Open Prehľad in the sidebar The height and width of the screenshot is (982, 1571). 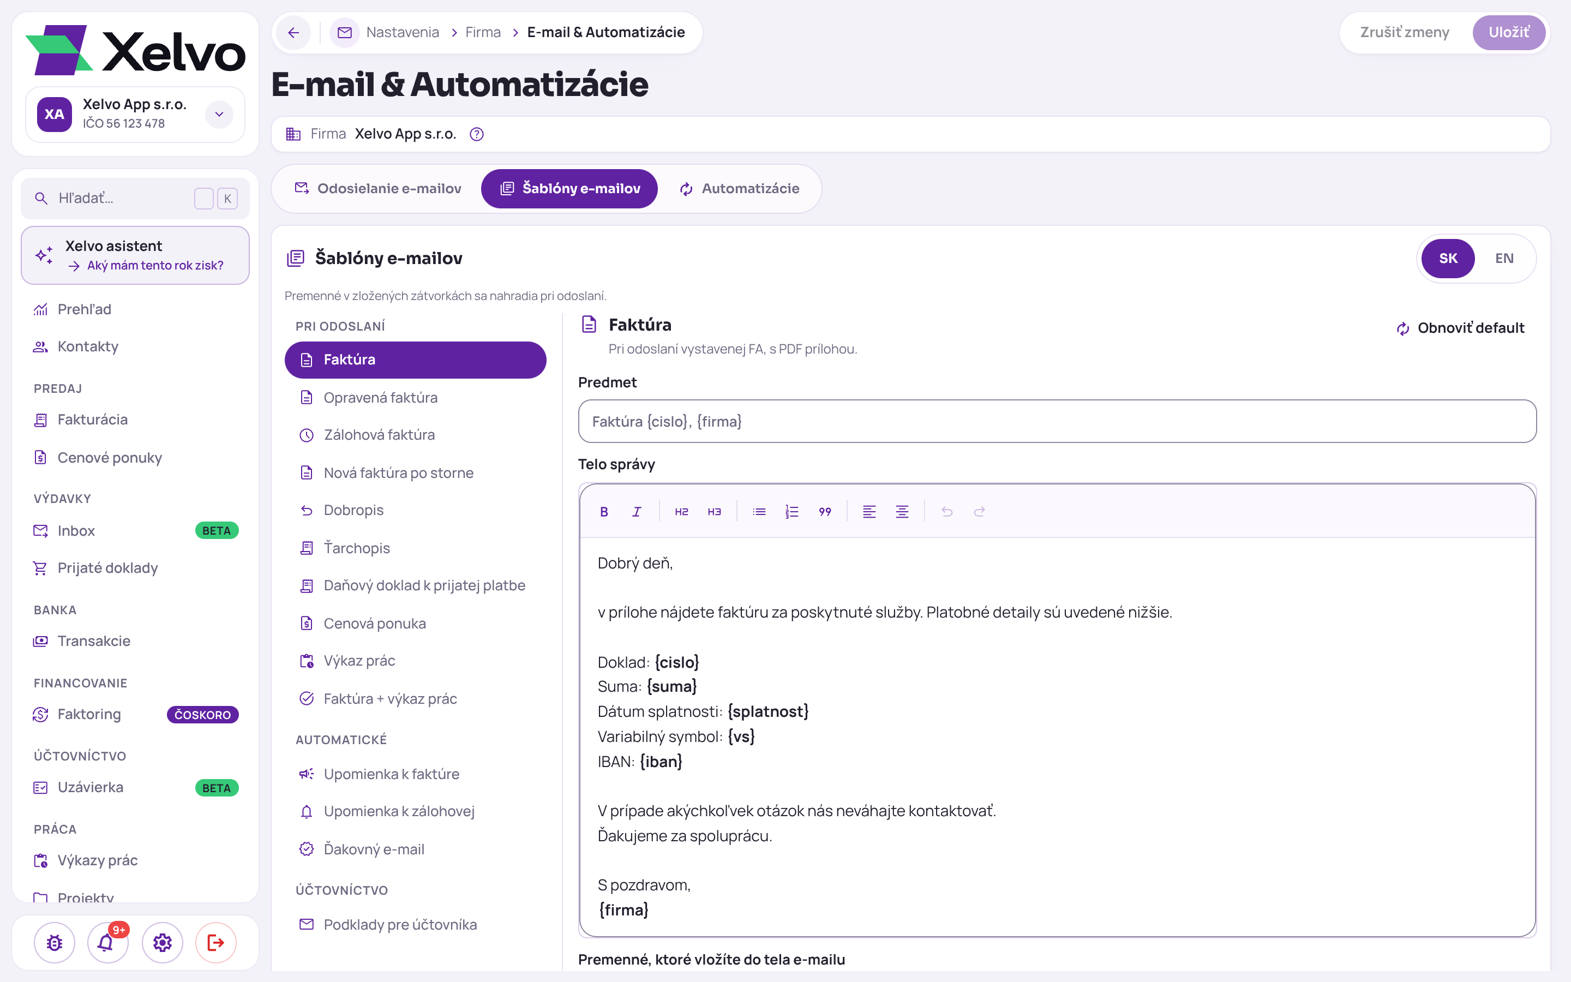pos(135,310)
